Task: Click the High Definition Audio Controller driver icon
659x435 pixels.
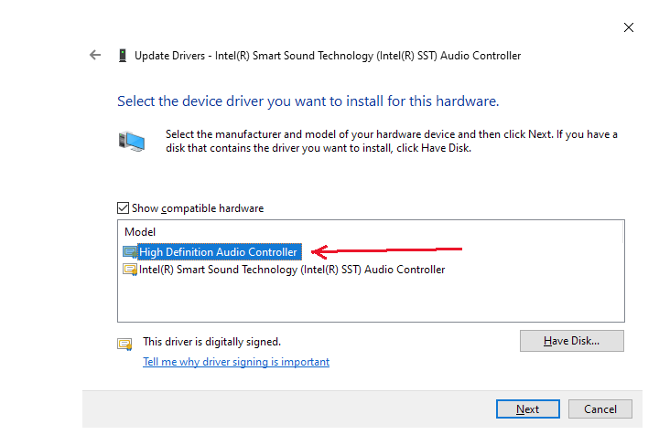Action: (x=130, y=251)
